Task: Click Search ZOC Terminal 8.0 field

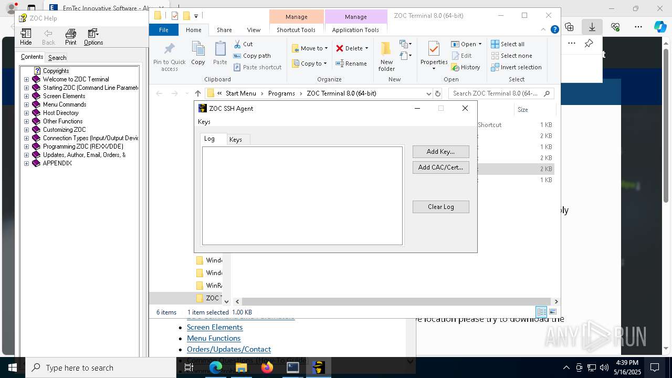Action: pyautogui.click(x=501, y=93)
